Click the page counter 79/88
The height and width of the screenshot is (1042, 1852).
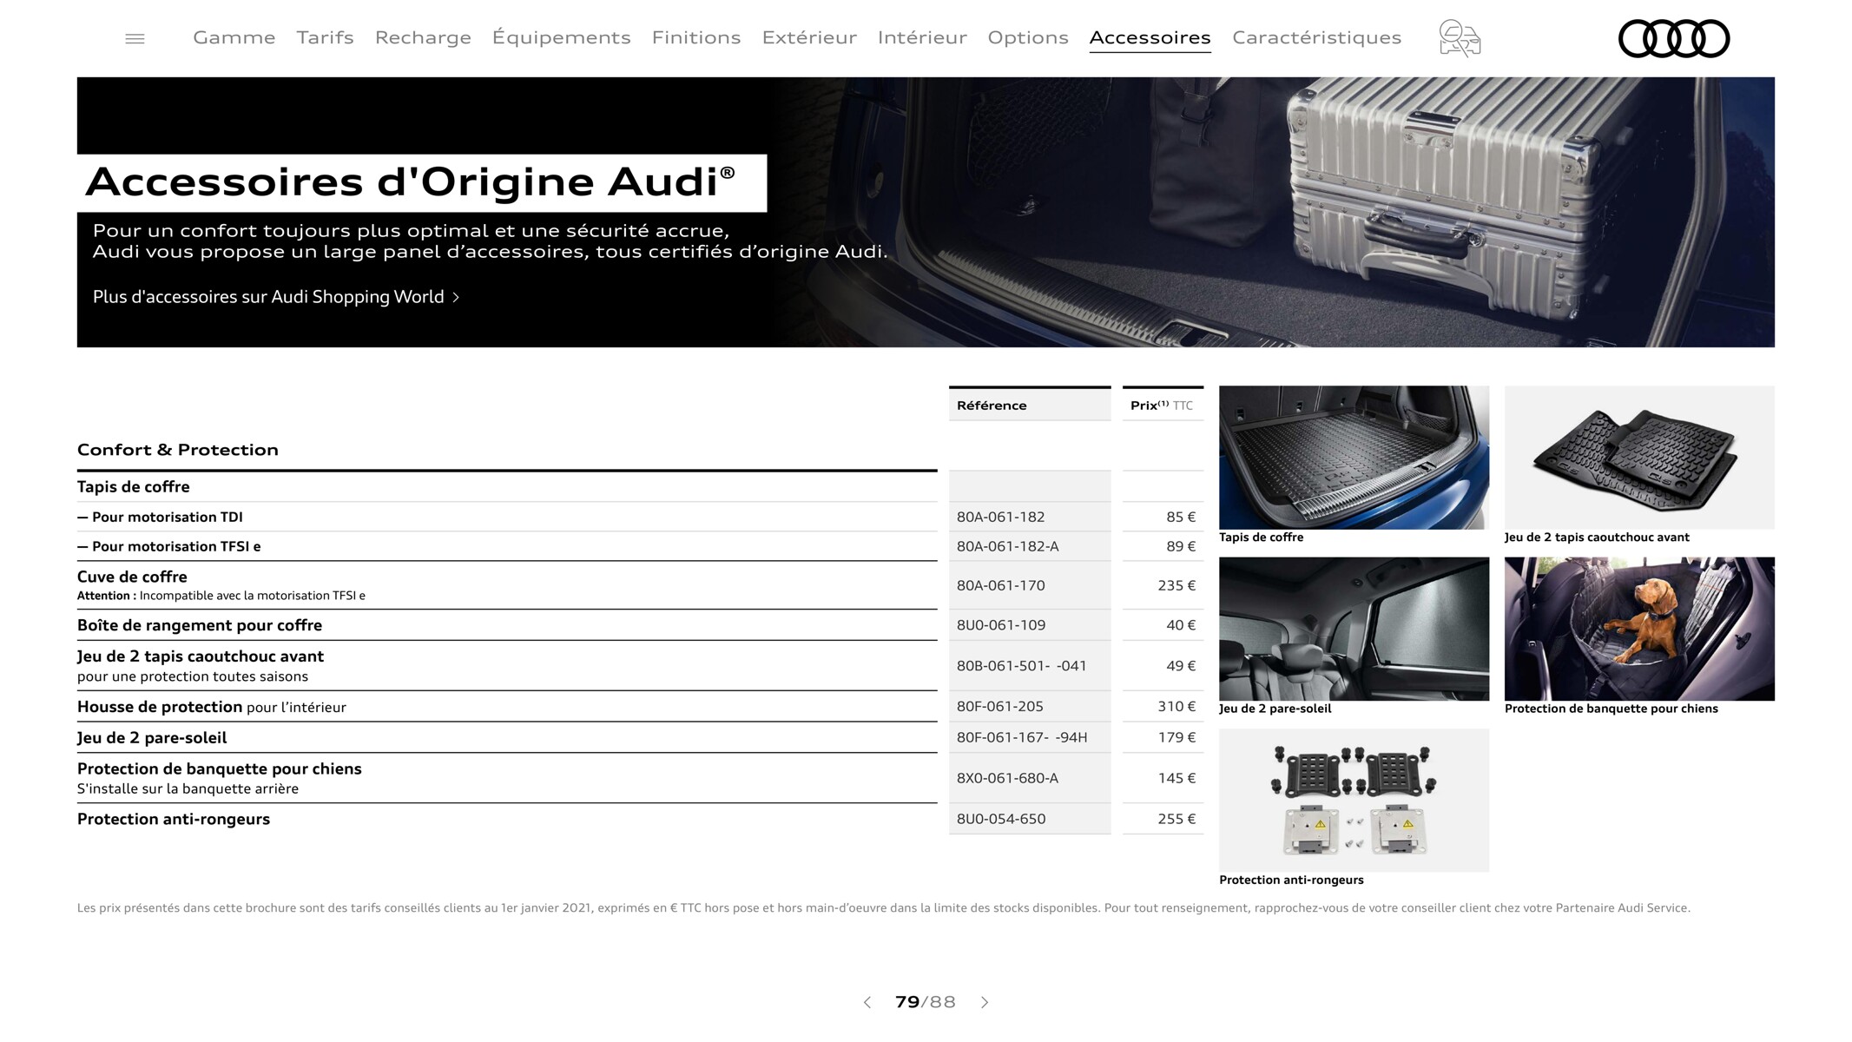[x=926, y=1002]
